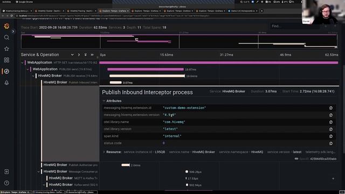345x194 pixels.
Task: Open the Explore compass icon
Action: (6, 71)
